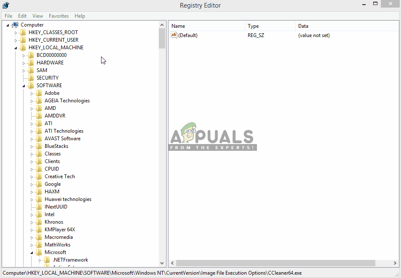This screenshot has height=278, width=401.
Task: Click the values pane scroll left arrow
Action: pos(172,263)
